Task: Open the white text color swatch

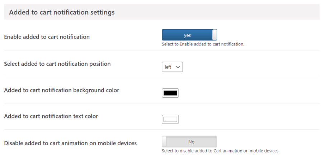Action: 170,120
